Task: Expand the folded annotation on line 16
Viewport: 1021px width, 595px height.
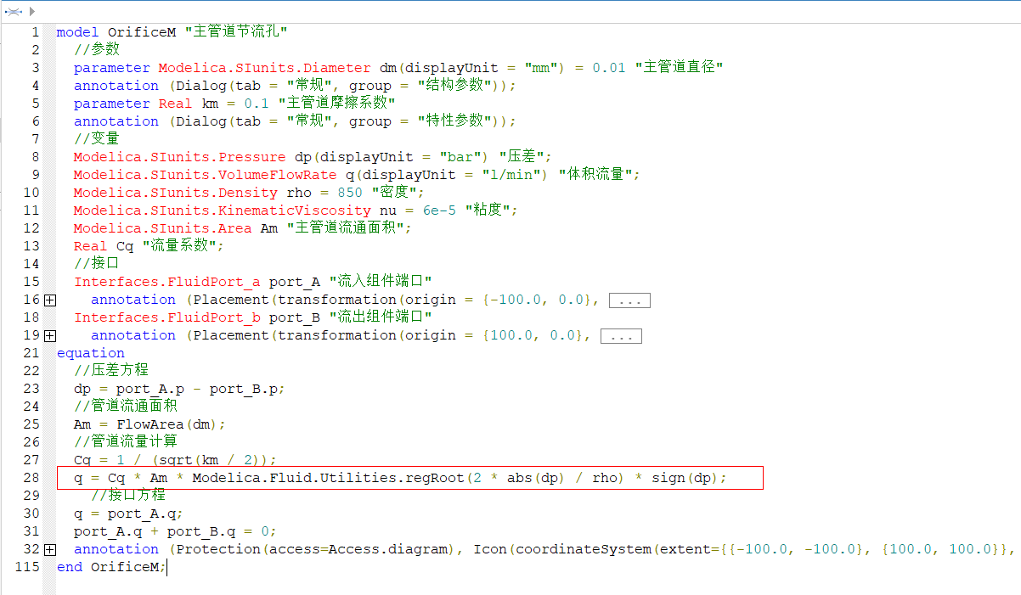Action: point(50,300)
